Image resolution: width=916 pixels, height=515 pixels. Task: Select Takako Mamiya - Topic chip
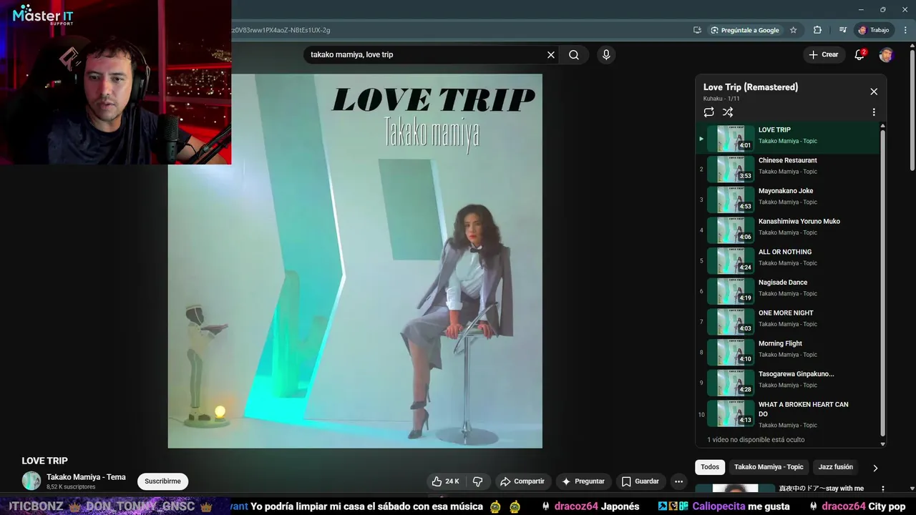769,467
